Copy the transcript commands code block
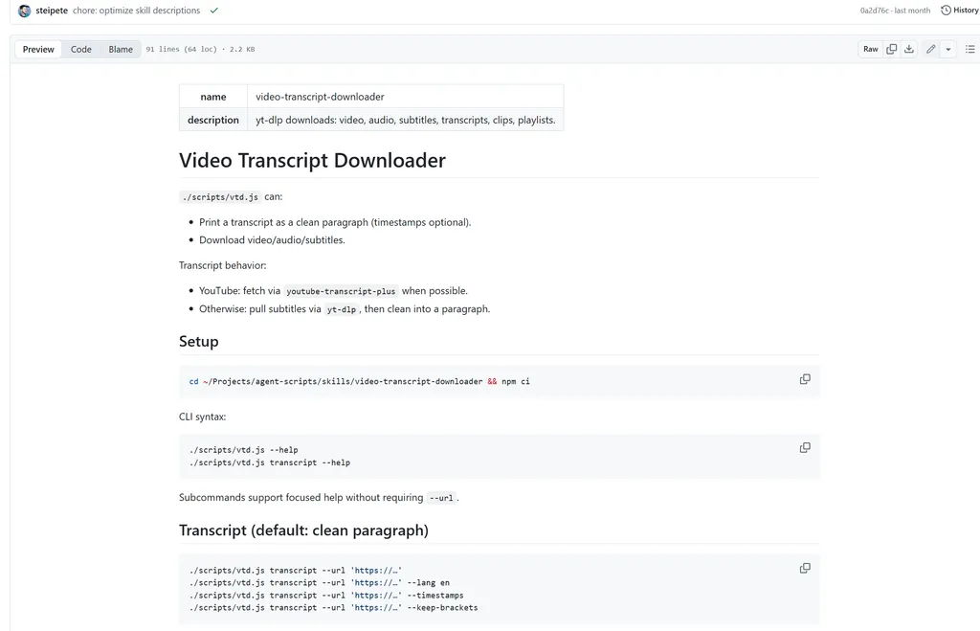The height and width of the screenshot is (631, 980). tap(805, 568)
